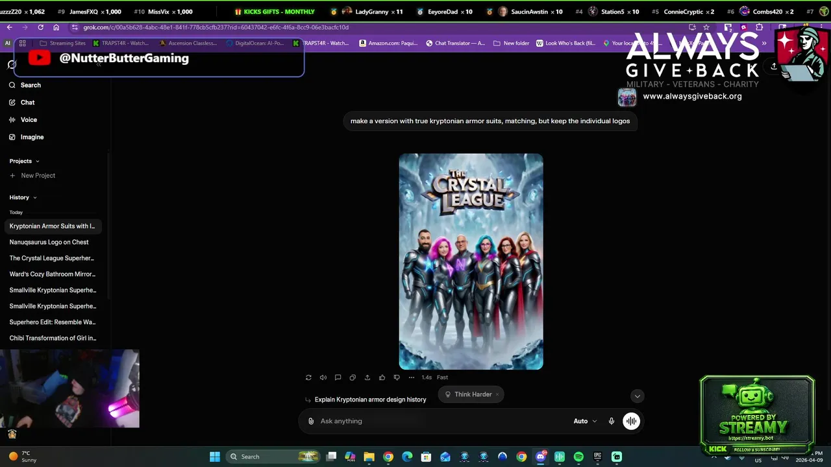
Task: Open the Crystal League generated image
Action: [471, 261]
